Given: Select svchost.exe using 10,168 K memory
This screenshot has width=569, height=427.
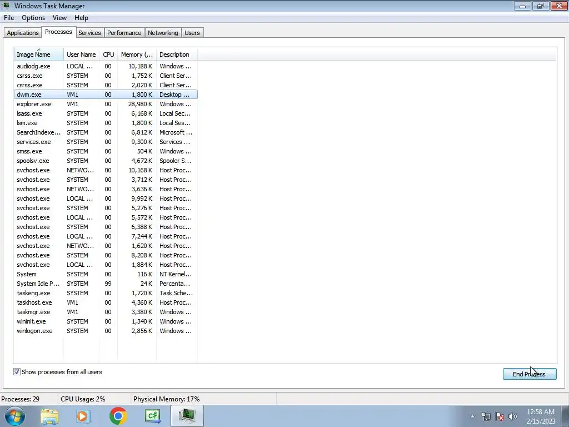Looking at the screenshot, I should [106, 170].
